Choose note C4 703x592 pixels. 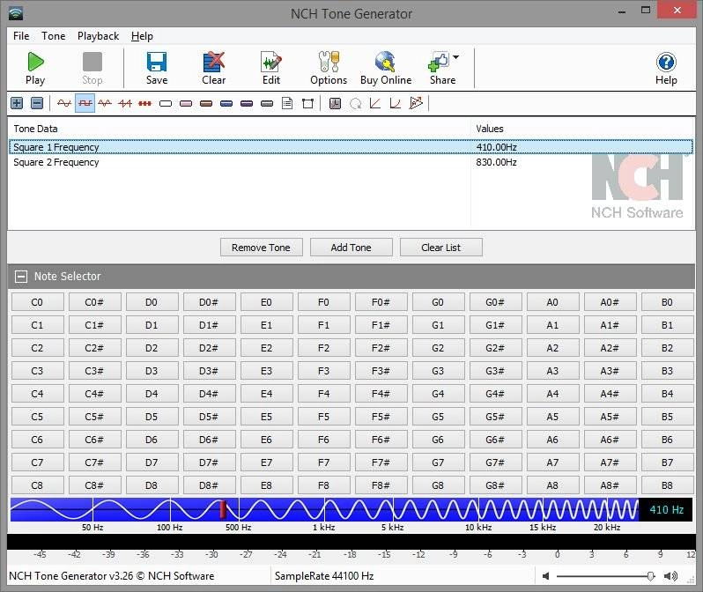tap(37, 394)
